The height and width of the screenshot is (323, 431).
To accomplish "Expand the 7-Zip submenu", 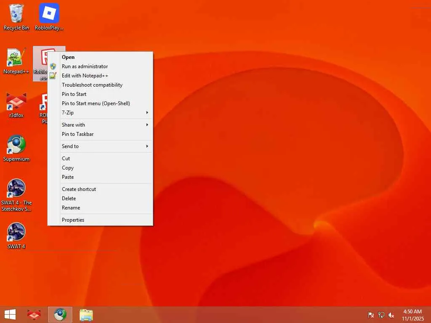I will click(100, 113).
